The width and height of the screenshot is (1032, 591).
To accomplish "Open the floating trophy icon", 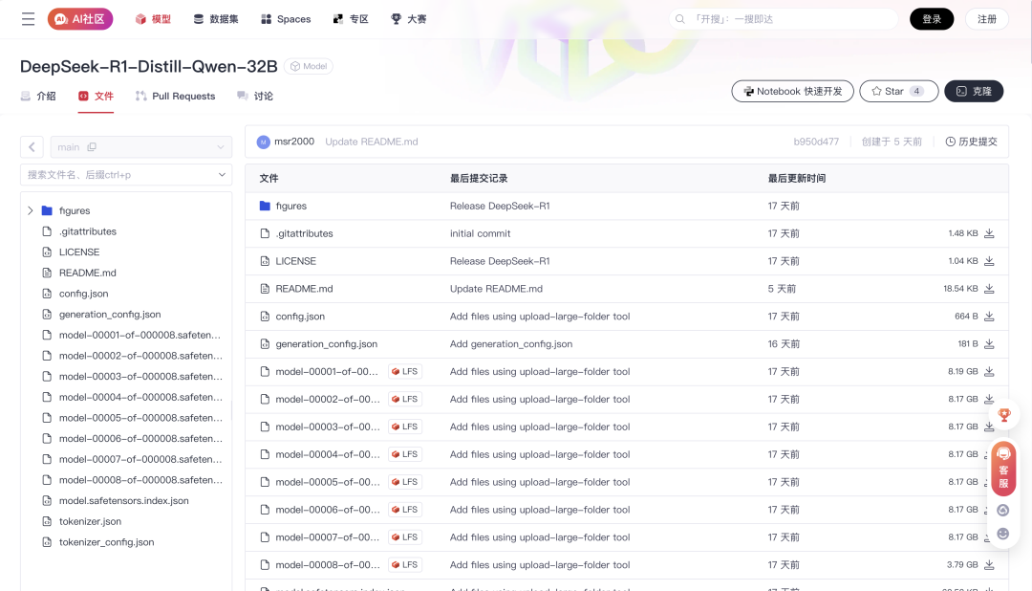I will coord(1003,415).
